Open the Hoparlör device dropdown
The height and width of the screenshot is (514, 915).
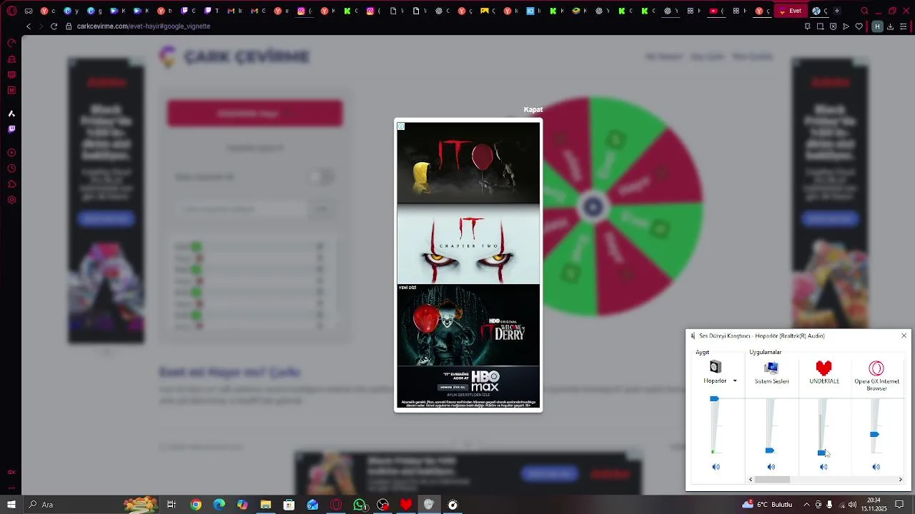click(x=735, y=381)
